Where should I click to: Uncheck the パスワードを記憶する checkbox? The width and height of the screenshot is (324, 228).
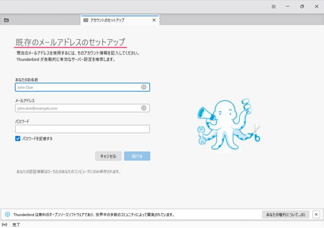(18, 139)
